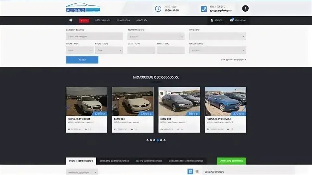
Task: Click the BMW 745 title
Action: click(165, 119)
